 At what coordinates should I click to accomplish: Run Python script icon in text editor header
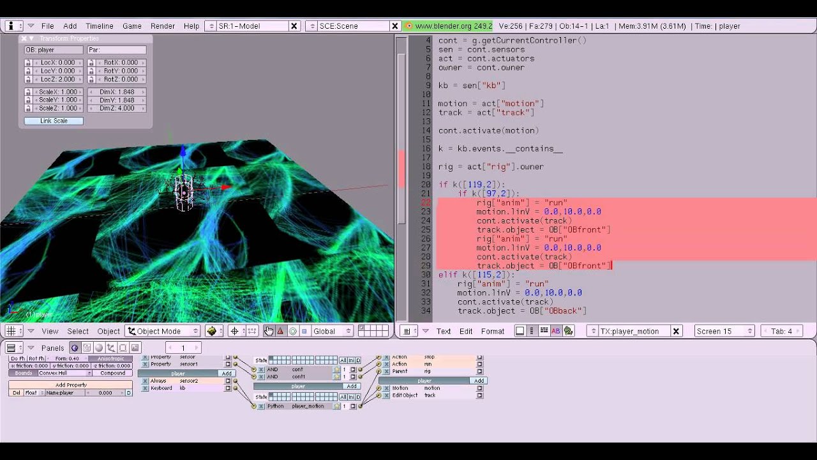(568, 331)
